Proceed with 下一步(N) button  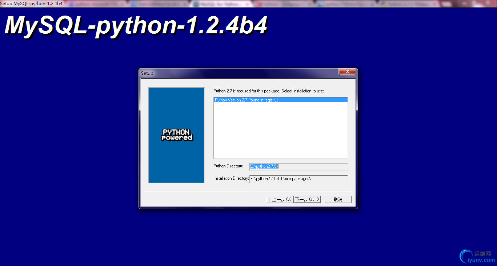click(307, 199)
